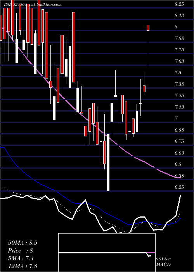
Task: Click the latest red candle near 8
Action: (148, 28)
